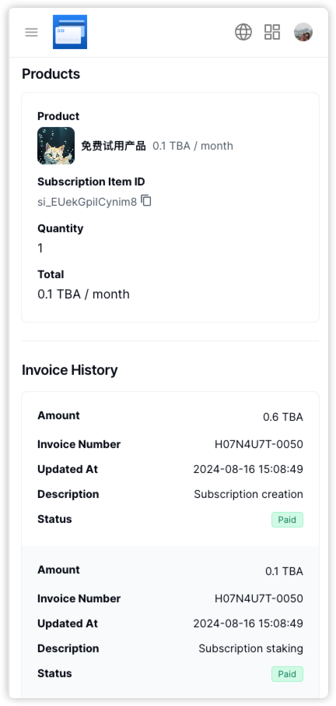Click the first invoice number H07N4U7T-0050
336x706 pixels.
pos(259,444)
